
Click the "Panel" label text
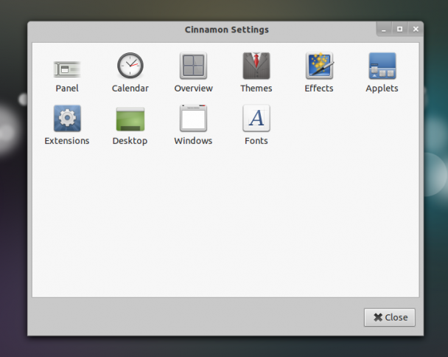click(x=67, y=88)
